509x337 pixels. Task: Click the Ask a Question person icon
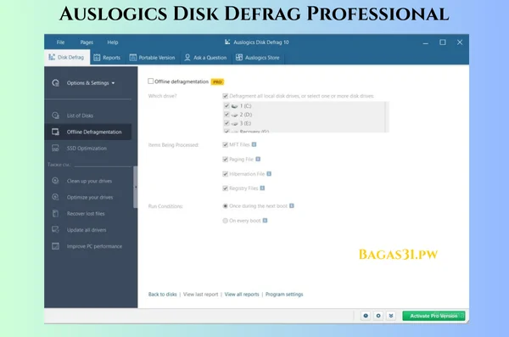(x=187, y=57)
